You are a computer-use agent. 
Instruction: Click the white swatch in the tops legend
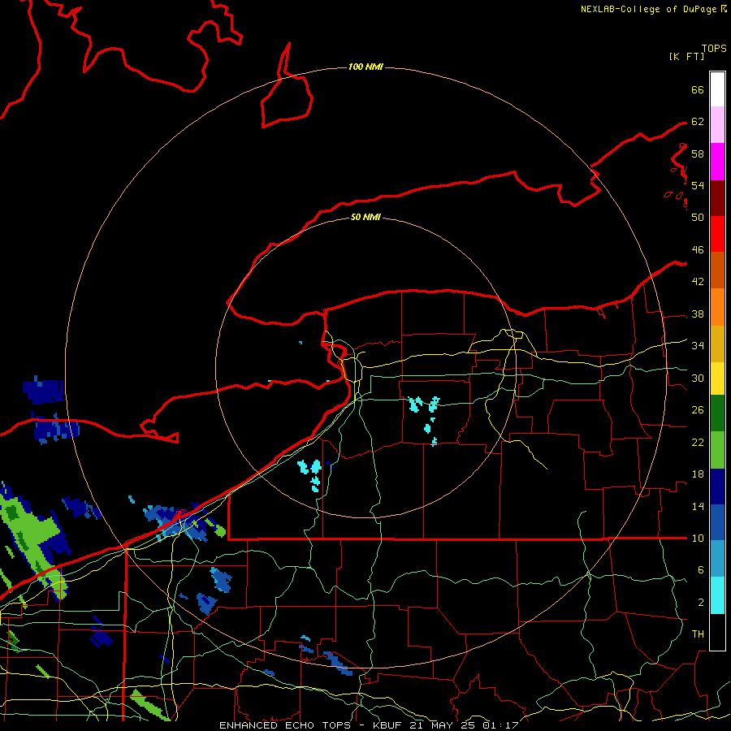click(717, 89)
